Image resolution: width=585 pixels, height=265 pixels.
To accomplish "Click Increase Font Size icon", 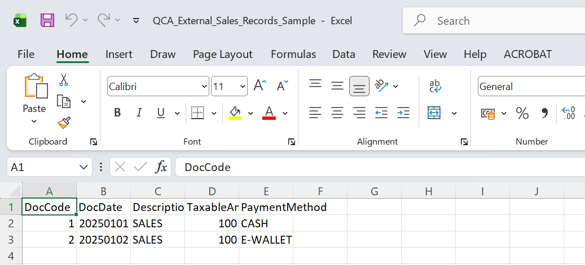I will 259,86.
